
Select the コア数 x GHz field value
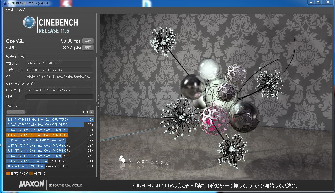[60, 70]
